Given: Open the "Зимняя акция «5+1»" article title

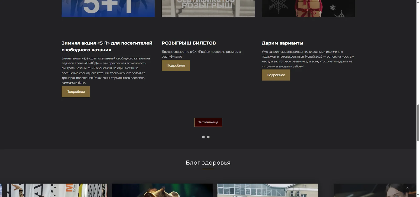Looking at the screenshot, I should [107, 46].
